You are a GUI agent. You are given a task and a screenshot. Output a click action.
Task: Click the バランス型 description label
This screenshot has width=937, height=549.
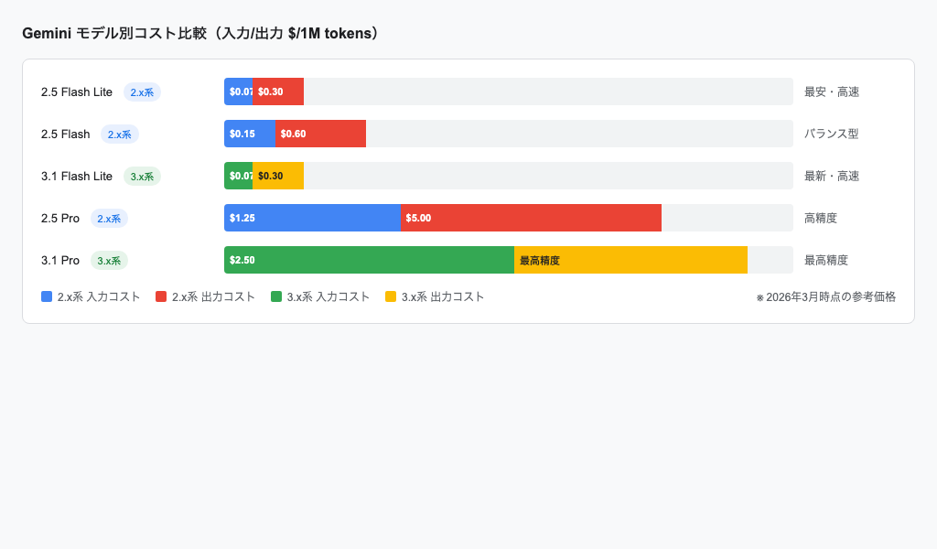[831, 134]
